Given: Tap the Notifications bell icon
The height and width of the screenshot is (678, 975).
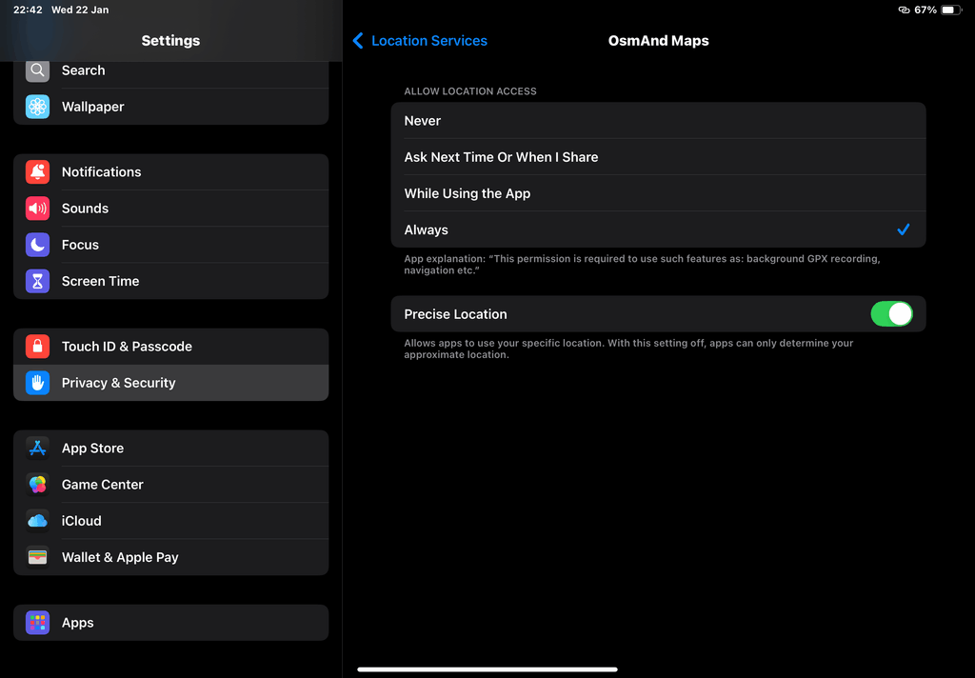Looking at the screenshot, I should pyautogui.click(x=37, y=171).
